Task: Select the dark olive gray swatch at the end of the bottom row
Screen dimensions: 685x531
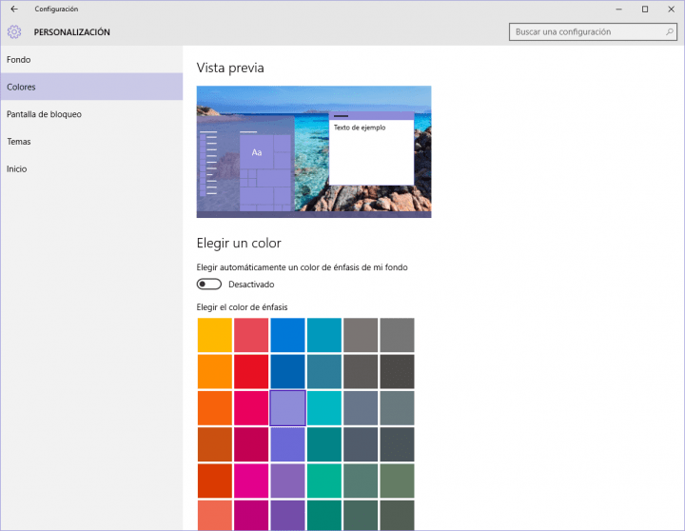Action: [x=397, y=516]
